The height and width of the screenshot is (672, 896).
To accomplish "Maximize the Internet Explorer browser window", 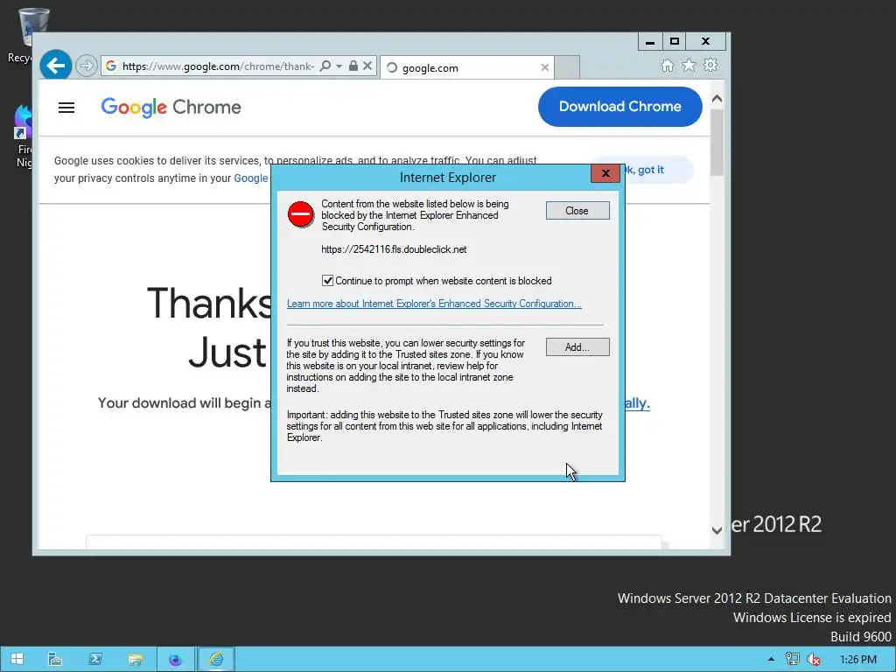I will pyautogui.click(x=675, y=42).
